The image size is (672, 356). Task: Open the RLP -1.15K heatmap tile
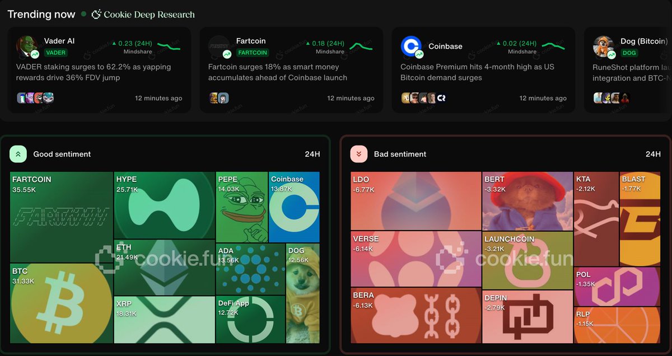click(617, 325)
